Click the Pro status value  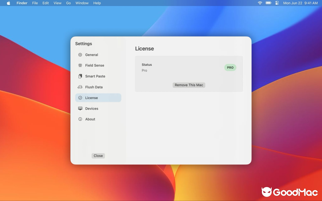tap(144, 70)
